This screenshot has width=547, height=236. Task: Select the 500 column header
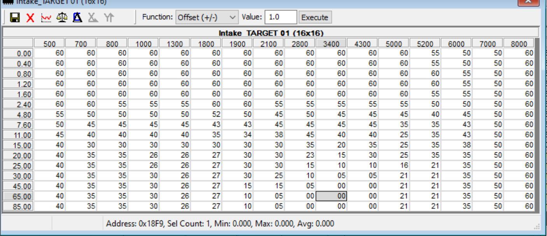point(49,43)
